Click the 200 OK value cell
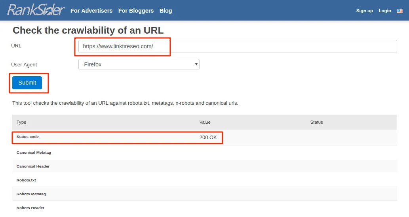 (x=208, y=138)
